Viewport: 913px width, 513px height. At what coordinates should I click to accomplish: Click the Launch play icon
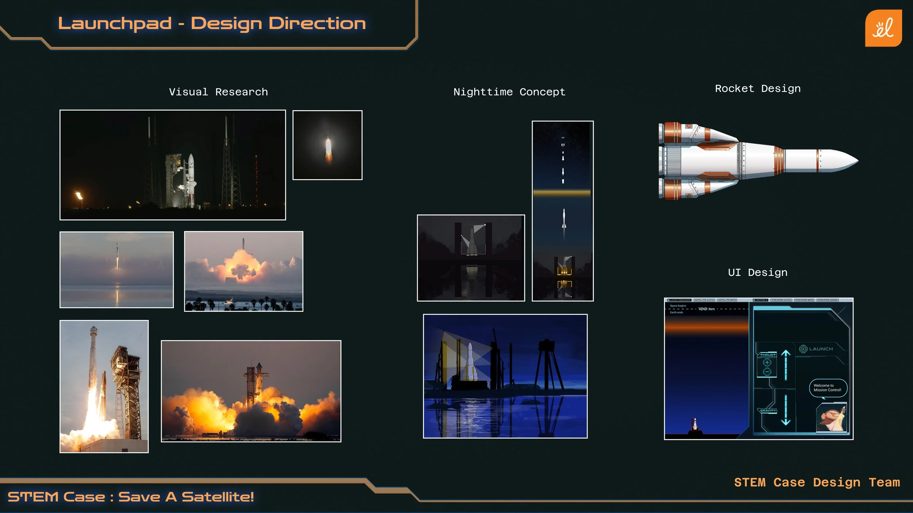point(803,349)
